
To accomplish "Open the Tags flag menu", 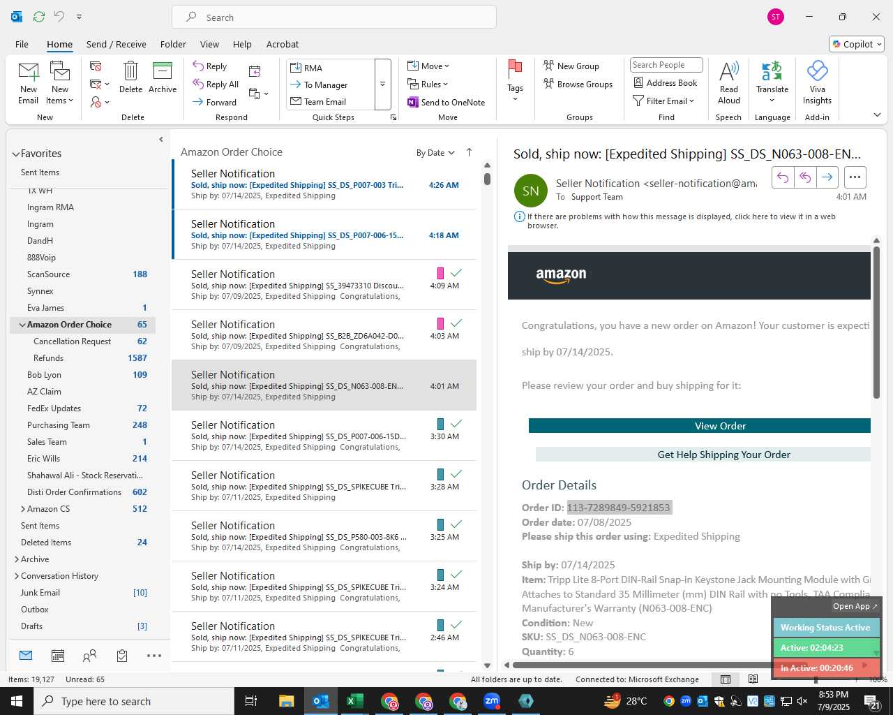I will point(515,80).
